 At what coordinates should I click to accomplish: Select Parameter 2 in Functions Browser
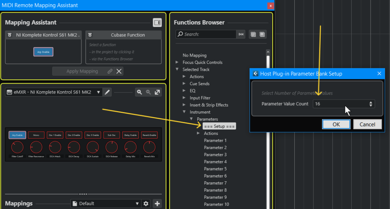(215, 147)
